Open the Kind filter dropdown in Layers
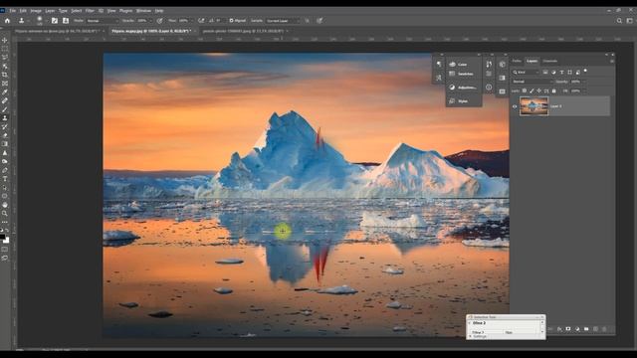The image size is (637, 358). pos(526,73)
